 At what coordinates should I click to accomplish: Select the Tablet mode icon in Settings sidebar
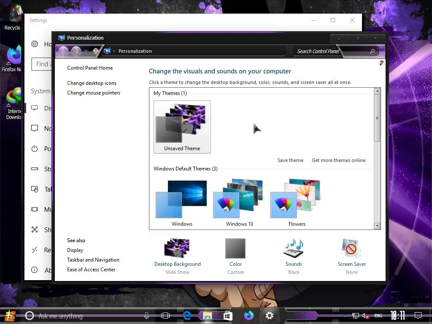click(x=35, y=189)
